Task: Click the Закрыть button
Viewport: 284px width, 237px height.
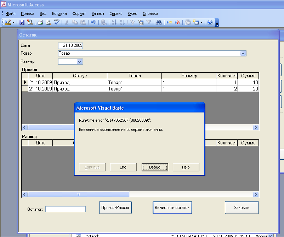Action: click(242, 208)
